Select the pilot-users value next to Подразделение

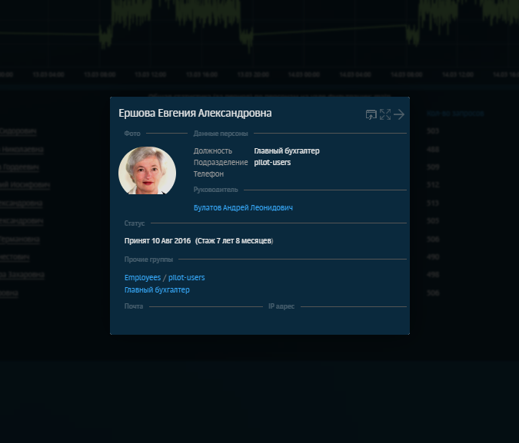[272, 162]
